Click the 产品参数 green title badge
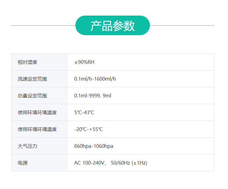 (x=112, y=26)
